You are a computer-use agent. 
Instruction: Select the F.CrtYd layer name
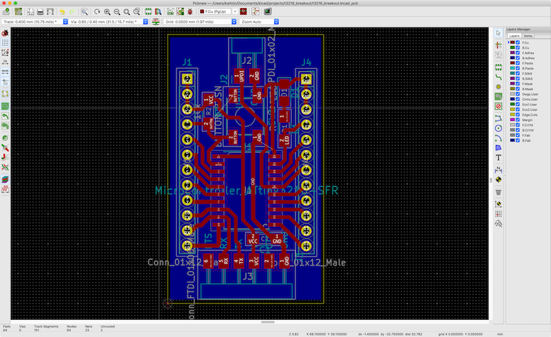coord(528,125)
